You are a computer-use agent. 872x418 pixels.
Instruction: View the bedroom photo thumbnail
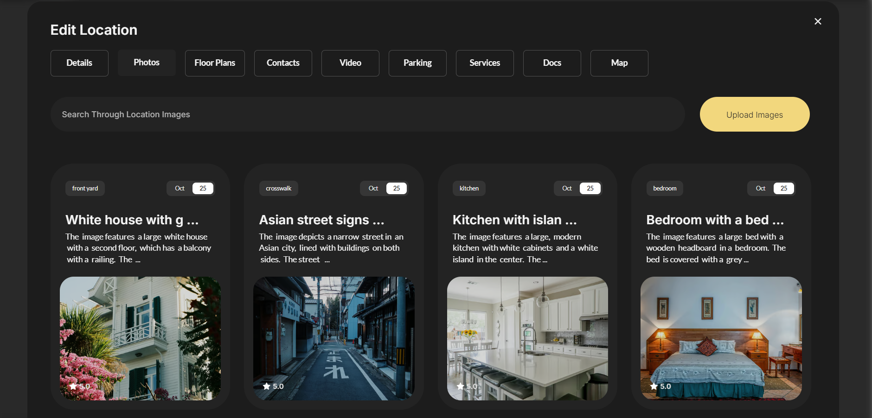click(721, 338)
